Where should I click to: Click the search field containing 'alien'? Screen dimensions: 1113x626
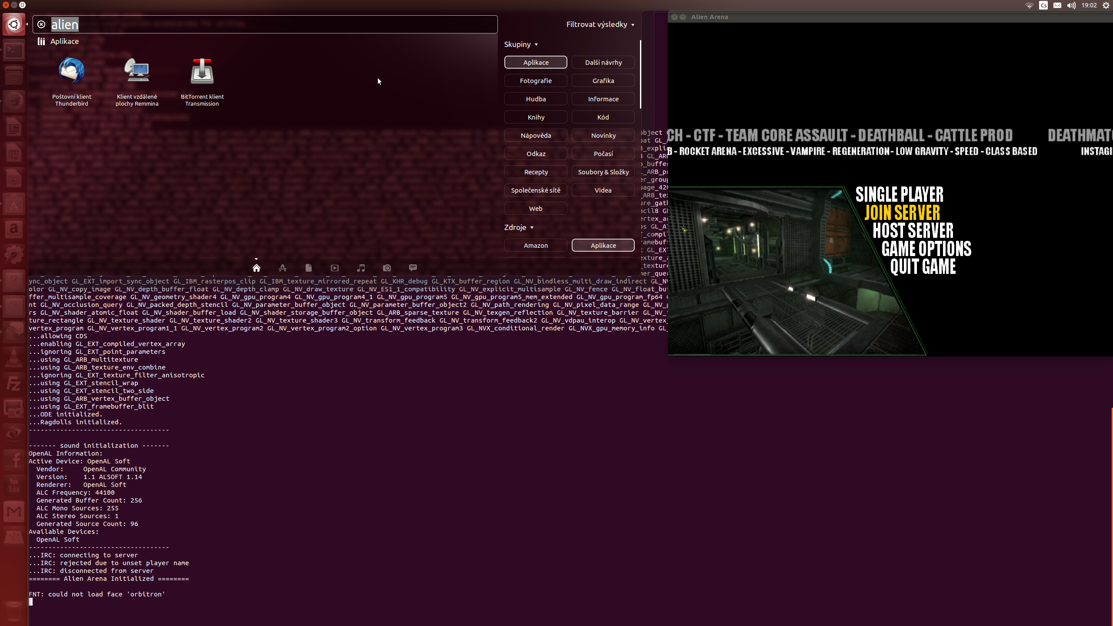coord(265,24)
